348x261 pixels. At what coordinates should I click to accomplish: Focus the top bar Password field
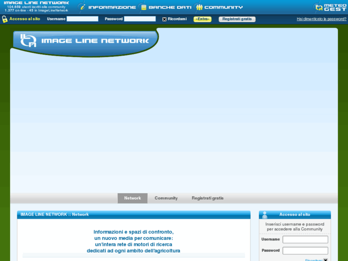point(140,19)
